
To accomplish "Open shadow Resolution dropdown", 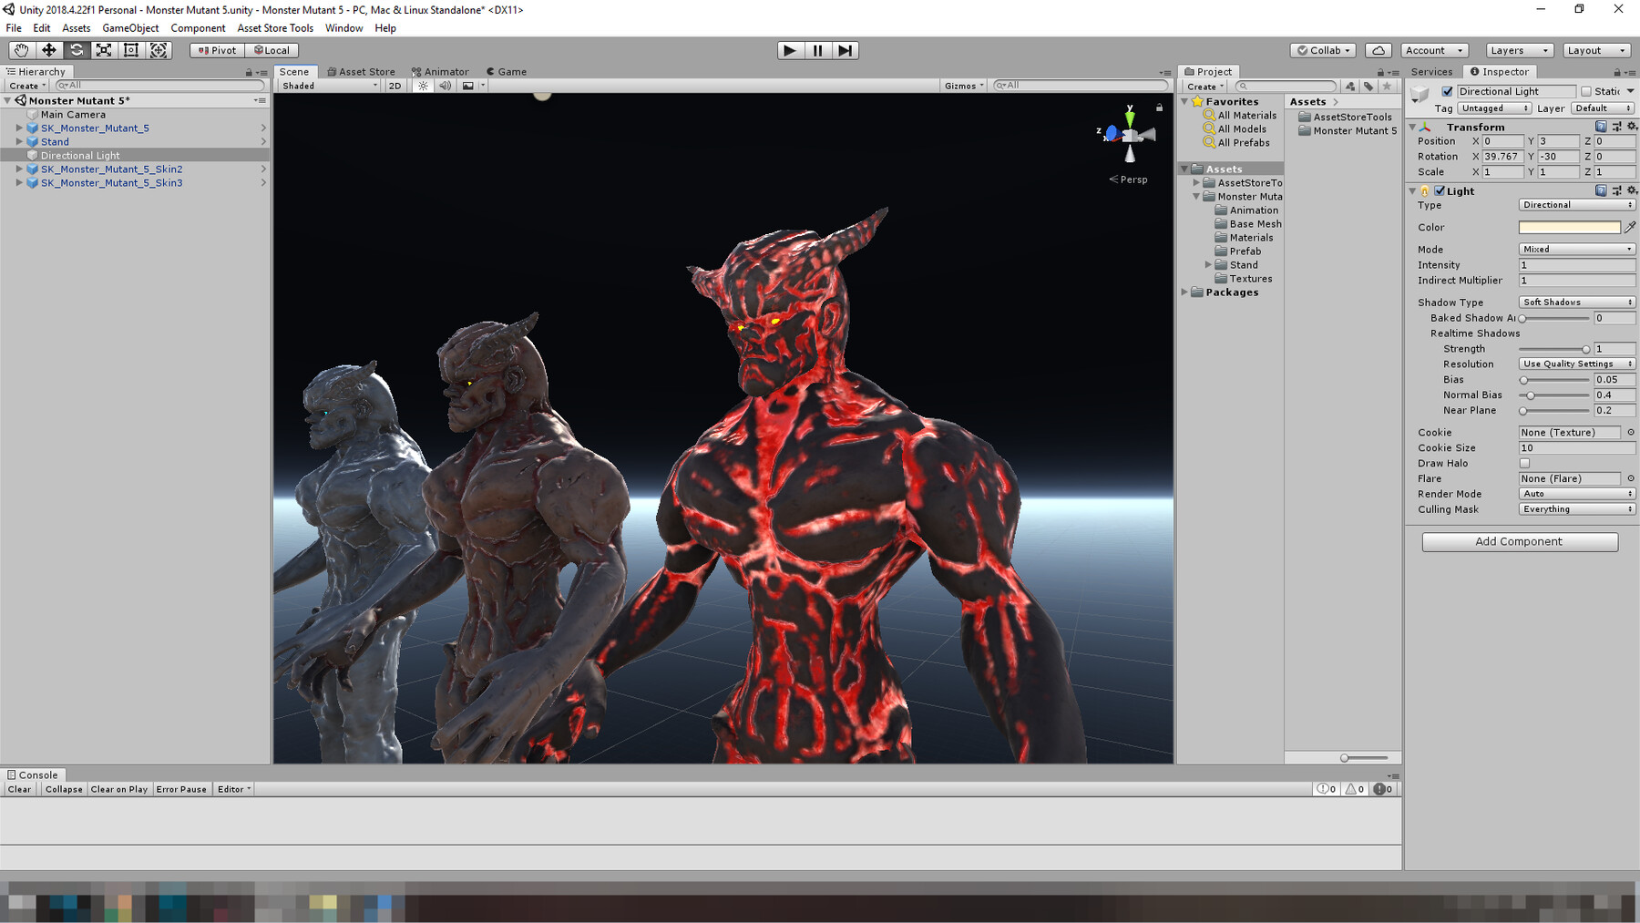I will (x=1576, y=364).
